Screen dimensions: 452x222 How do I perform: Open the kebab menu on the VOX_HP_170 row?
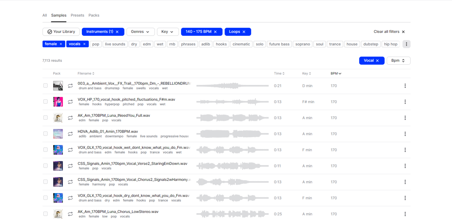[405, 101]
